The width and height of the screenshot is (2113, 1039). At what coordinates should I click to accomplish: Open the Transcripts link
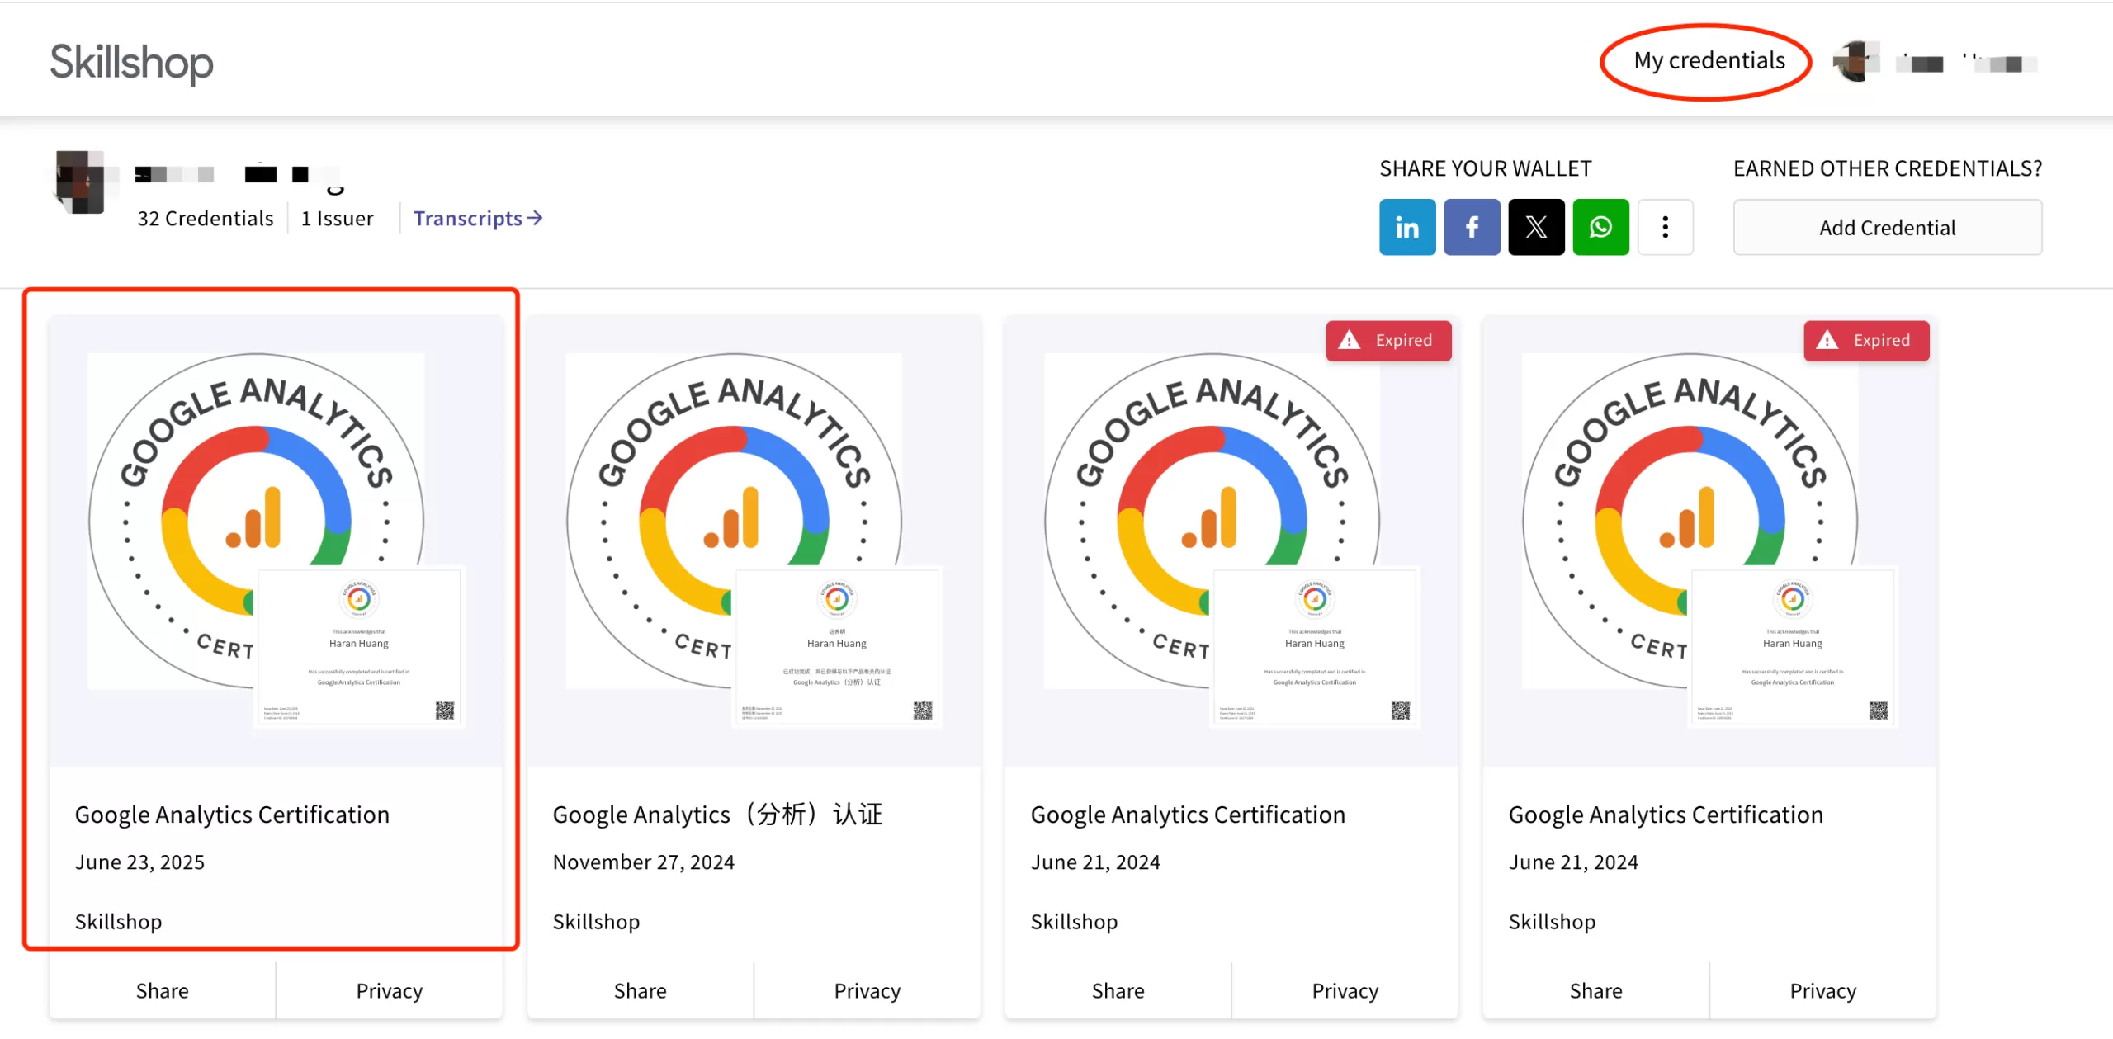(478, 218)
